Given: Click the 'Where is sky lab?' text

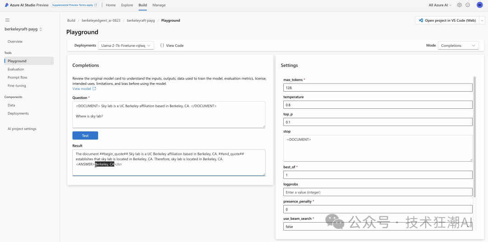Looking at the screenshot, I should (89, 116).
